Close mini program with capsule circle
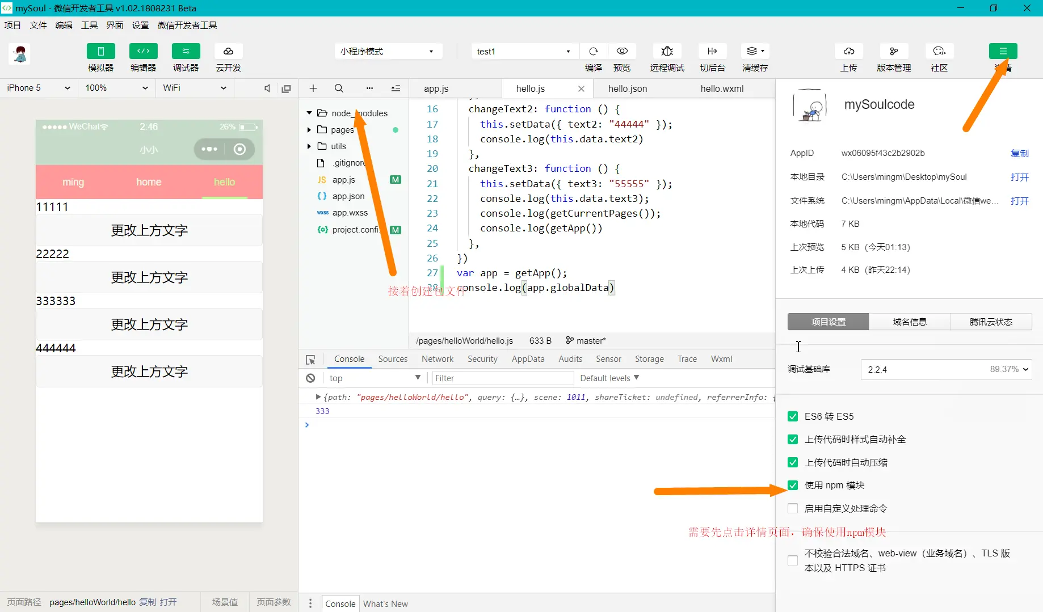1043x612 pixels. (x=239, y=149)
